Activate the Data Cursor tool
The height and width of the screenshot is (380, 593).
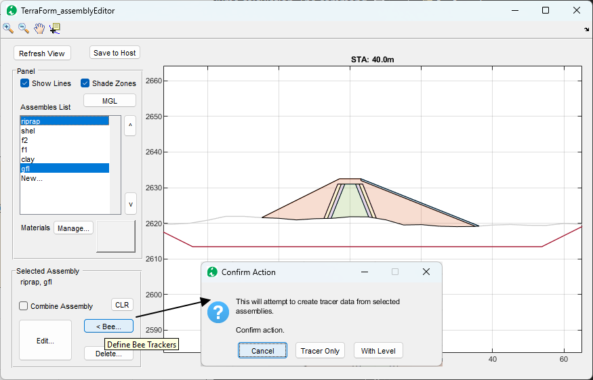[55, 28]
